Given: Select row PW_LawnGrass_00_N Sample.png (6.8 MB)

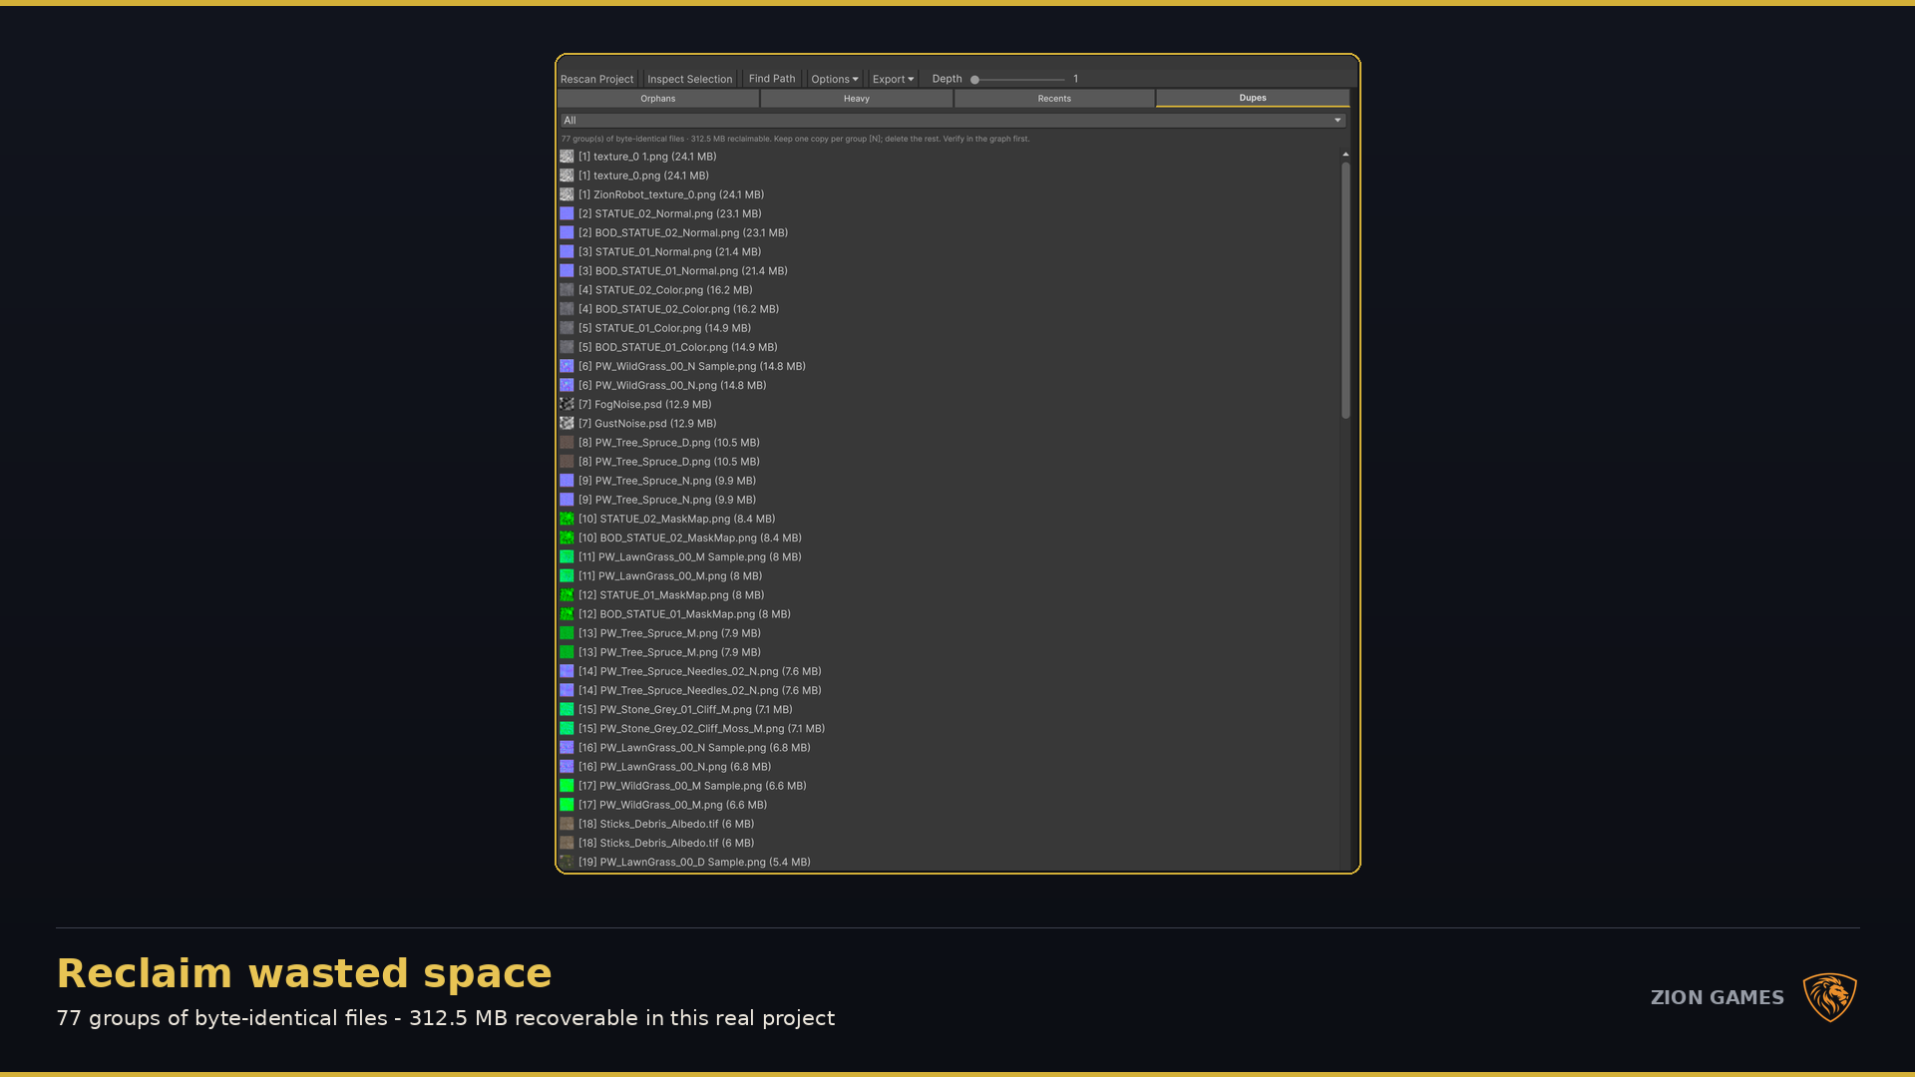Looking at the screenshot, I should [948, 747].
